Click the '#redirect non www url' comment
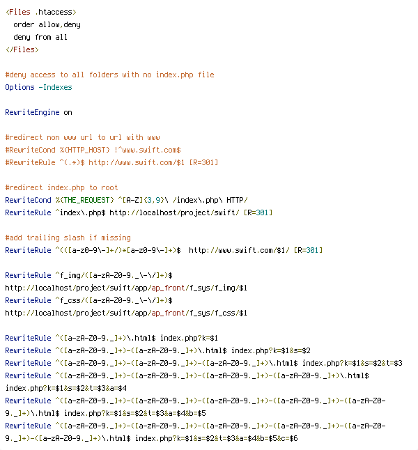The image size is (418, 450). point(82,137)
